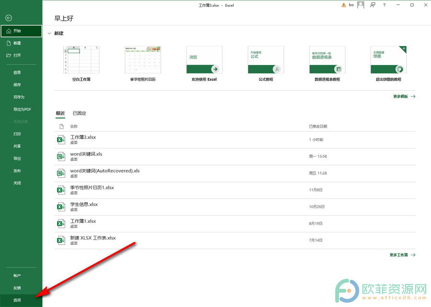Click the feedback person icon in title bar
The image size is (431, 307).
click(373, 5)
